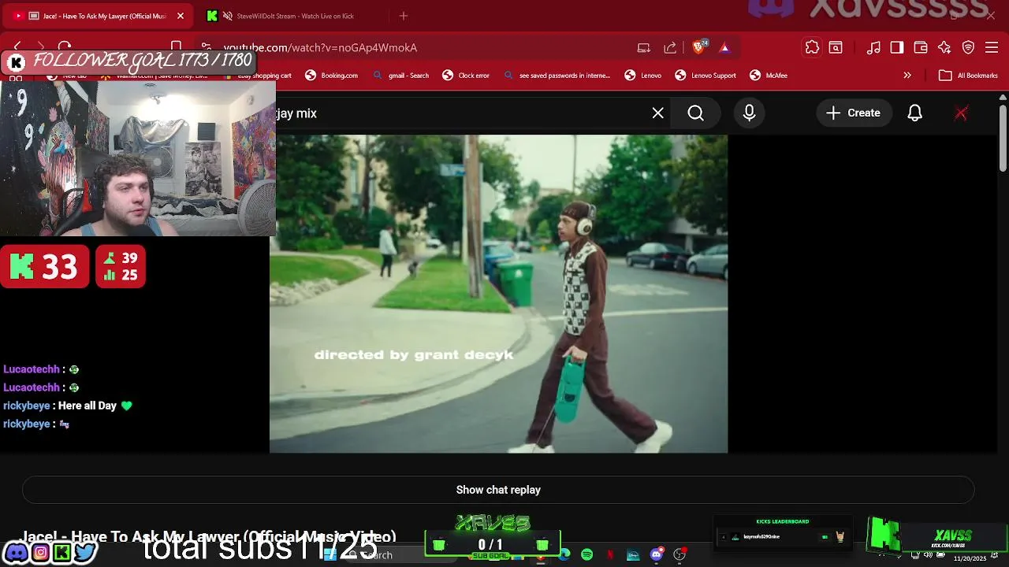Open Discord from the taskbar
This screenshot has width=1009, height=567.
pos(657,555)
